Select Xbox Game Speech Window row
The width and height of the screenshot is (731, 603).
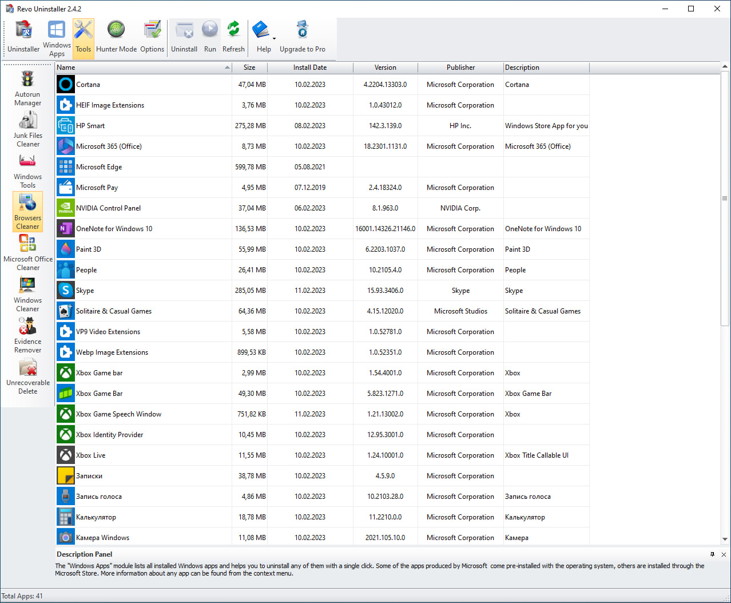pyautogui.click(x=323, y=414)
